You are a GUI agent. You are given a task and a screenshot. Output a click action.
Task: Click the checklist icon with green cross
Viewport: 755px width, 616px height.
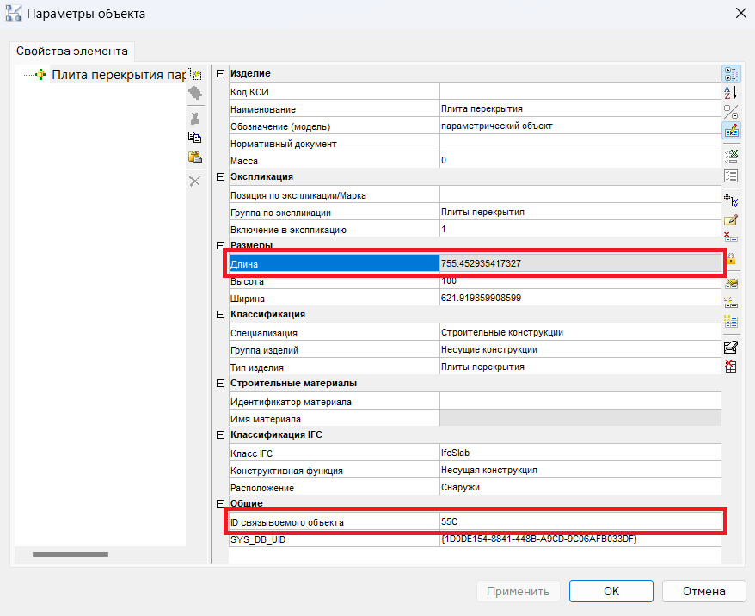click(731, 156)
